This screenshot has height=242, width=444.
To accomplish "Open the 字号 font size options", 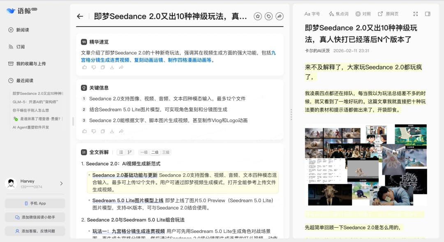I will [312, 14].
